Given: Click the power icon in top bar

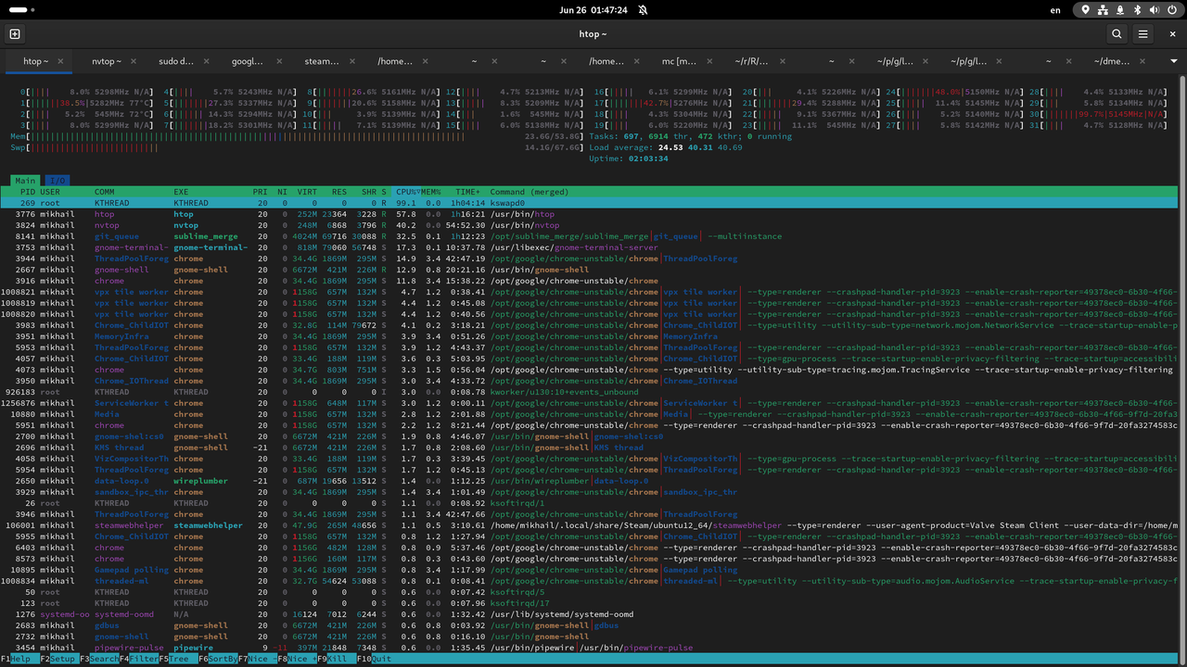Looking at the screenshot, I should (x=1174, y=9).
